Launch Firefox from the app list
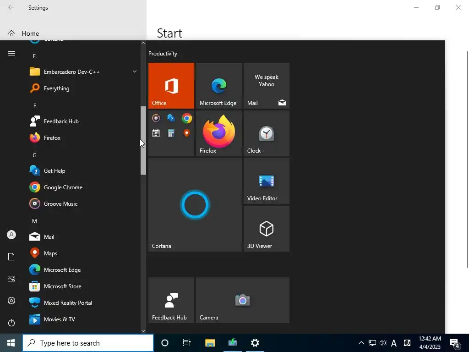This screenshot has height=352, width=469. click(84, 137)
